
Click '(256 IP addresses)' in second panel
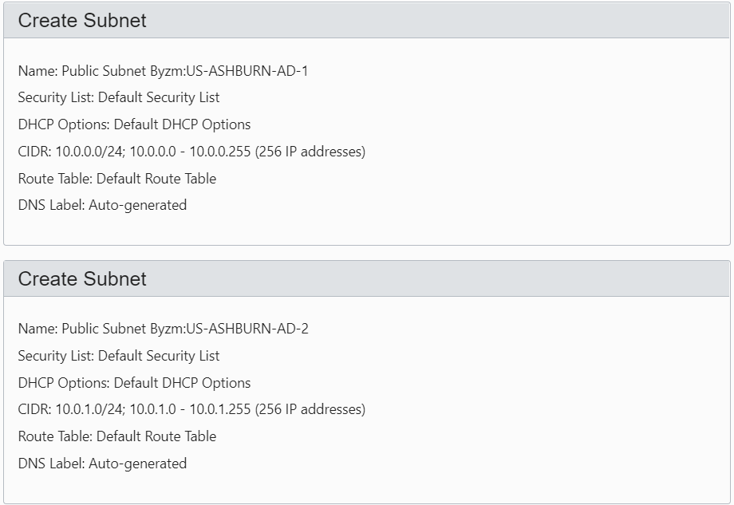pyautogui.click(x=310, y=409)
